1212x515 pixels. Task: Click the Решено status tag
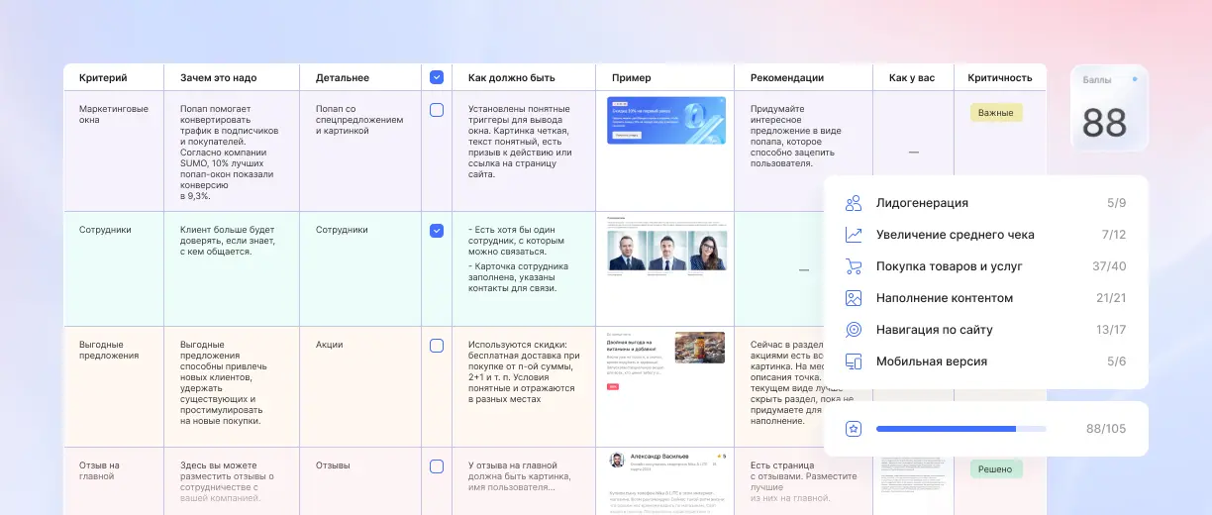tap(995, 468)
